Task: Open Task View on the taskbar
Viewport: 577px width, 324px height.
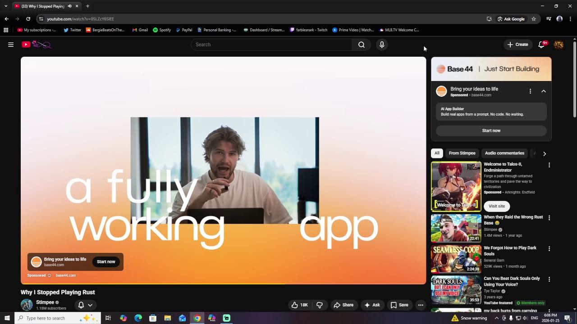Action: point(108,318)
